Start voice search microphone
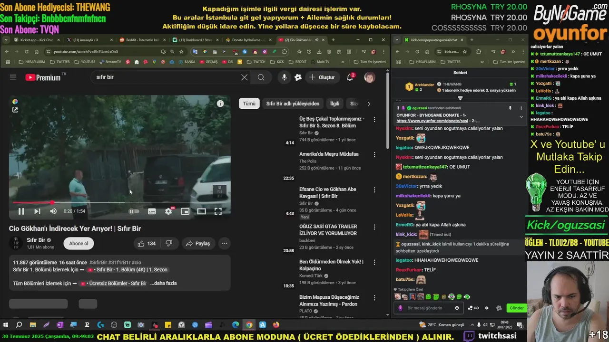This screenshot has height=342, width=609. point(284,77)
